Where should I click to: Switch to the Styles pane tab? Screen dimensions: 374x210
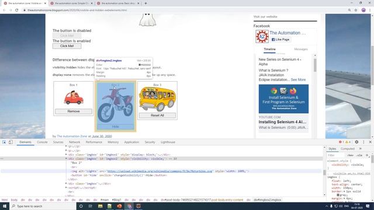pyautogui.click(x=332, y=149)
